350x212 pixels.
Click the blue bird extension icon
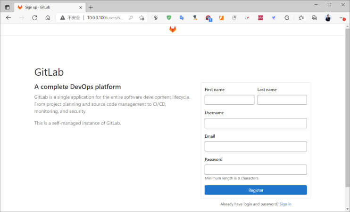(274, 18)
